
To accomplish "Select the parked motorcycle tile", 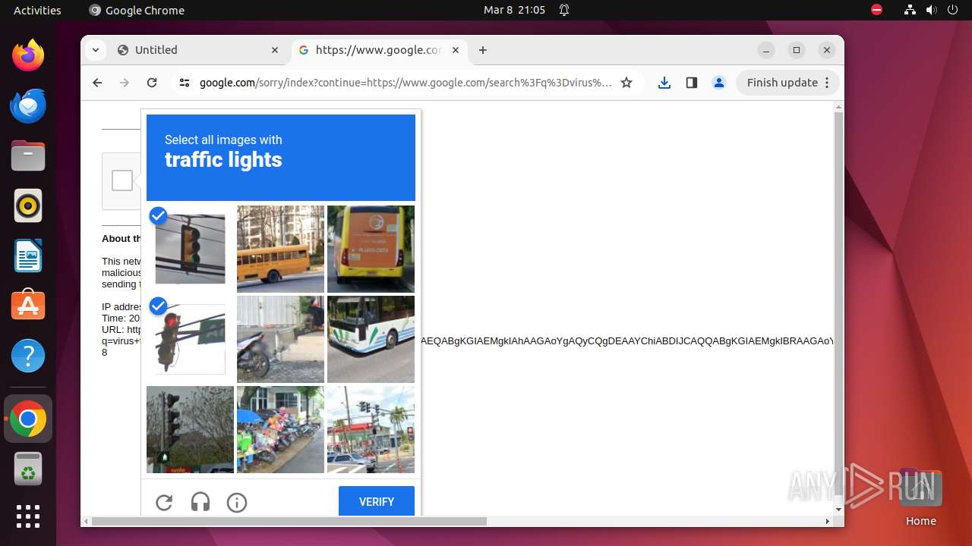I will [x=280, y=339].
